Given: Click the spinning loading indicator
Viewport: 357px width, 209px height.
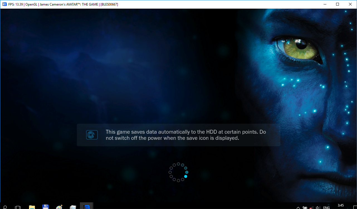Looking at the screenshot, I should [x=178, y=172].
